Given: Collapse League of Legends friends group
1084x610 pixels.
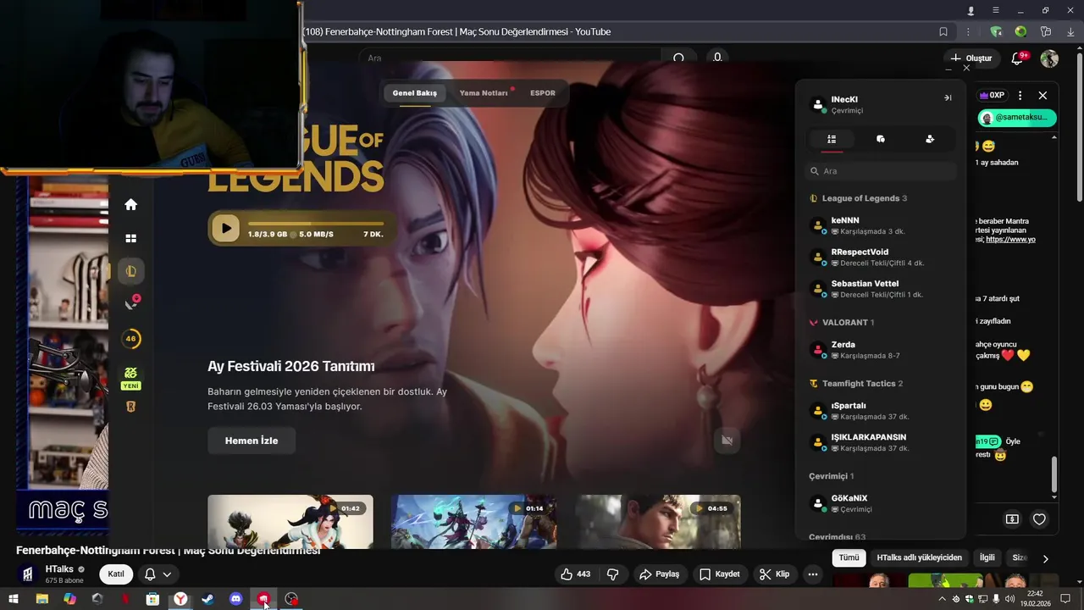Looking at the screenshot, I should (x=859, y=198).
